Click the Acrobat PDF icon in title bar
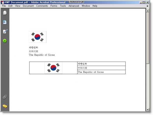The width and height of the screenshot is (153, 115). [3, 3]
